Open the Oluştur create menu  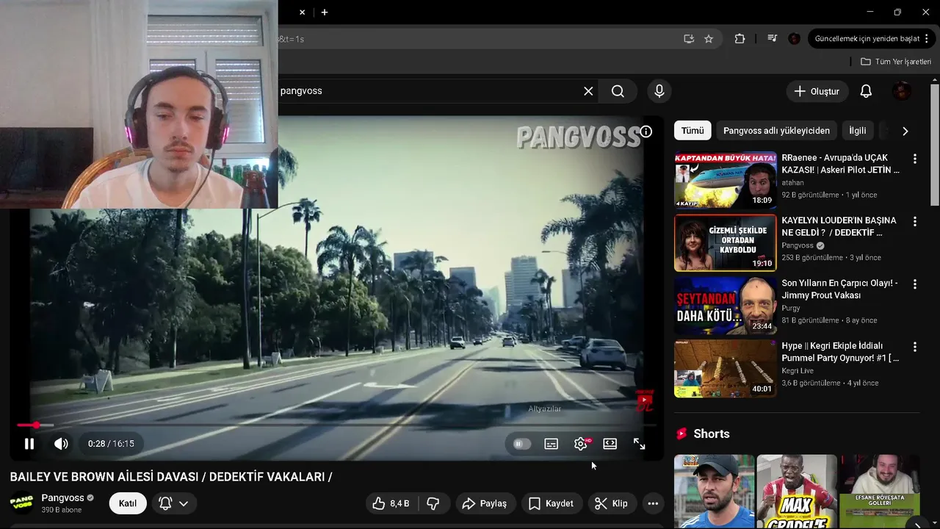tap(817, 91)
